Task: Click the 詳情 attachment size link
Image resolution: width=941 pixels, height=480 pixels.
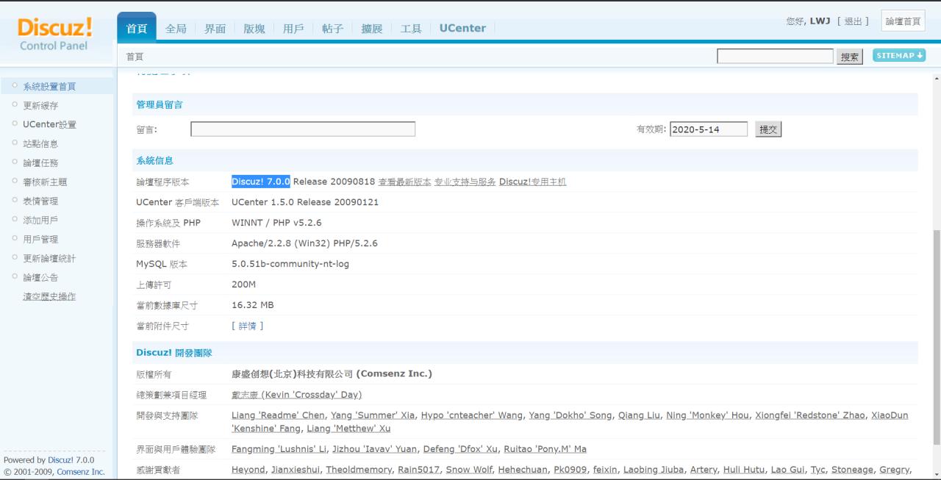Action: [248, 326]
